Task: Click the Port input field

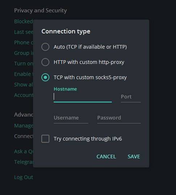Action: 131,97
